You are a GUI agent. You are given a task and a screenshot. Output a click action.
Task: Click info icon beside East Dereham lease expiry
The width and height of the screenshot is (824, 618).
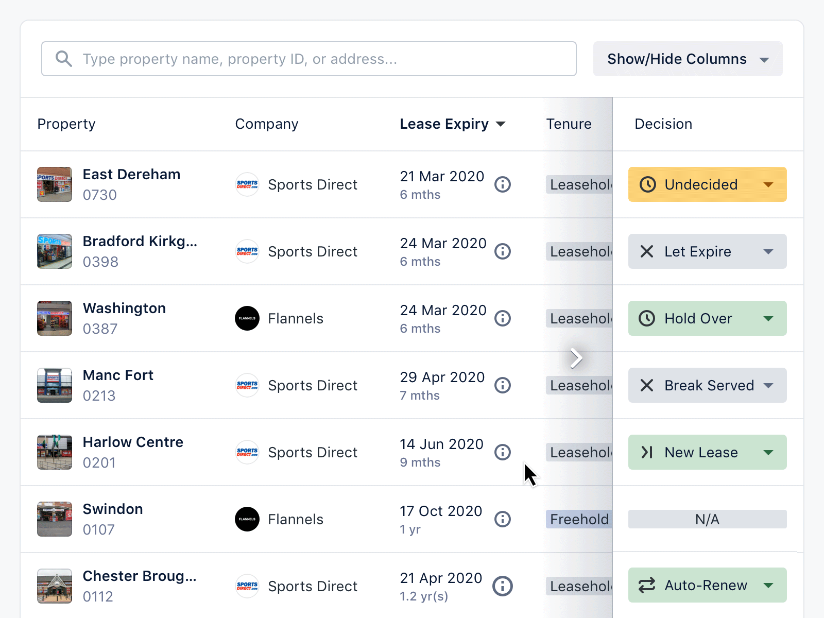(x=502, y=184)
